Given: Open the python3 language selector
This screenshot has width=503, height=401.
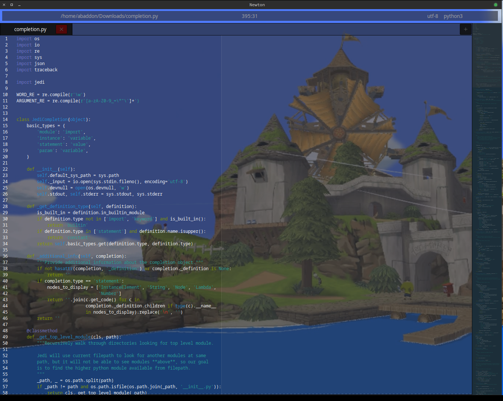Looking at the screenshot, I should [x=453, y=16].
